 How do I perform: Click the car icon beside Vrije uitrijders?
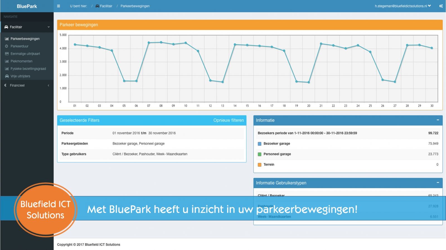point(7,76)
